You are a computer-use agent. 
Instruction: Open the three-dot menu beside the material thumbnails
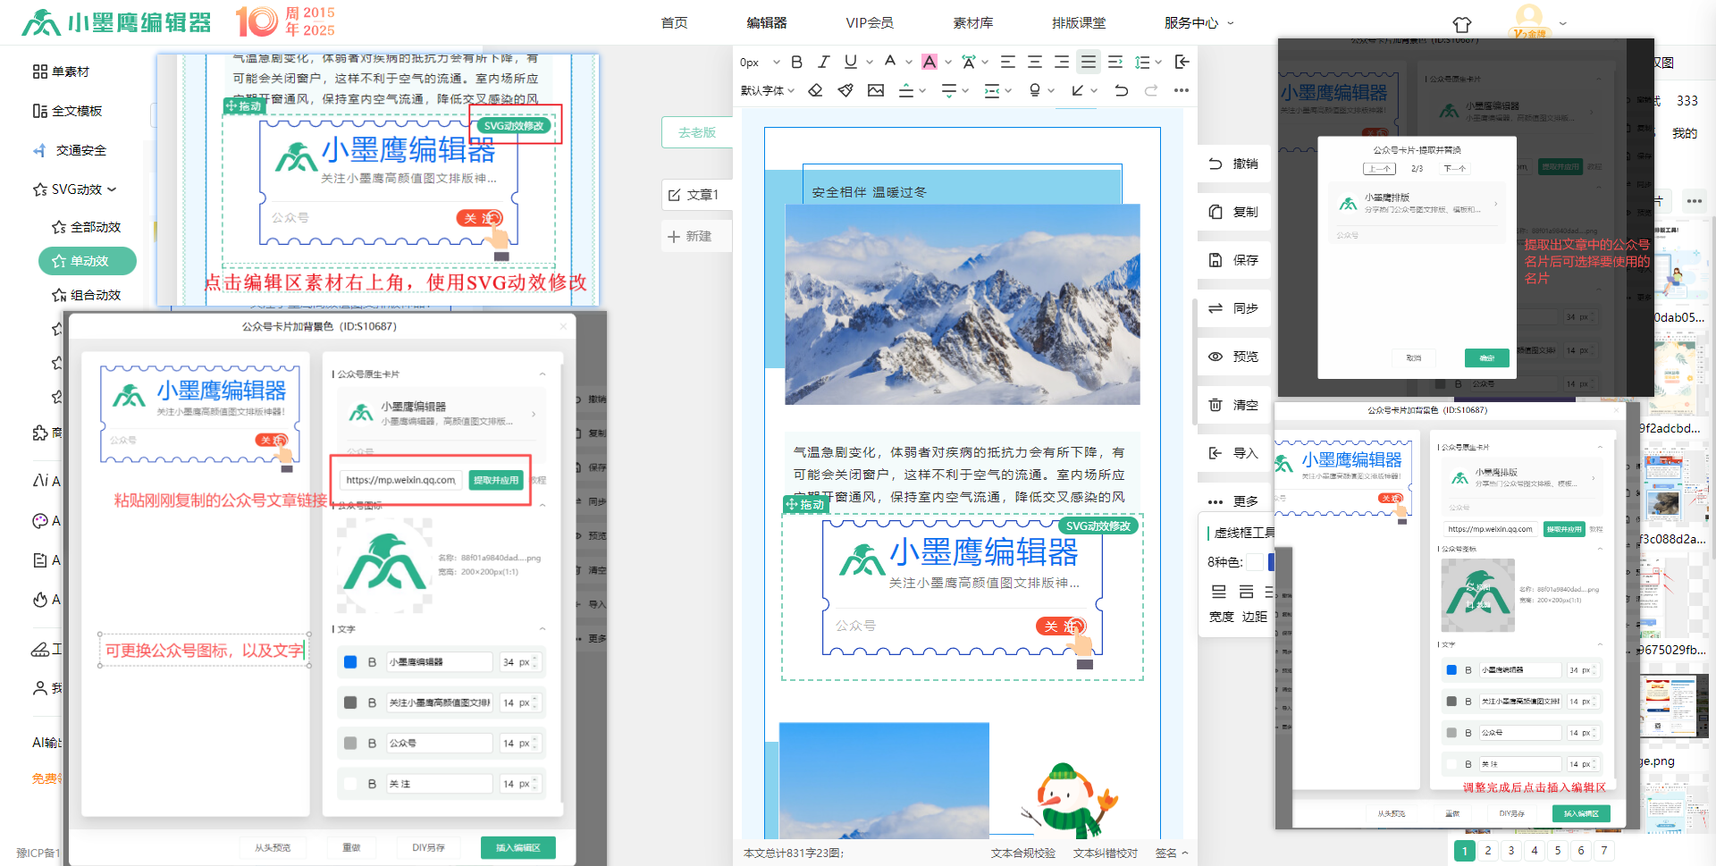(x=1695, y=201)
